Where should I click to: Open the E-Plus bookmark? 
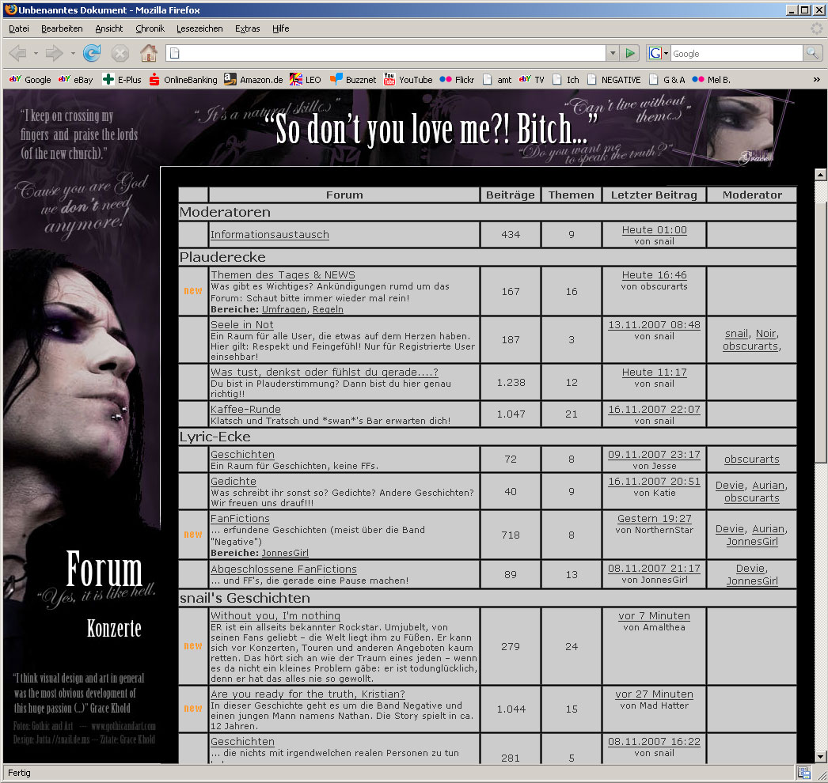[x=122, y=80]
